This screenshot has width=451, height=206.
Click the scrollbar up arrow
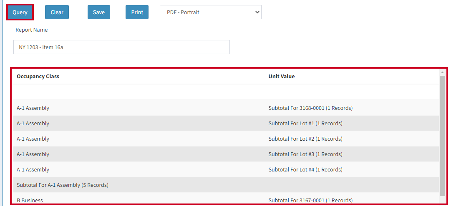pos(442,72)
